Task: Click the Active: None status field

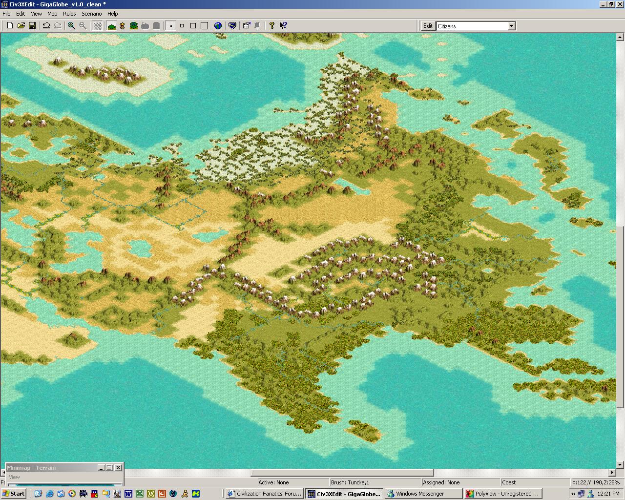Action: tap(292, 482)
